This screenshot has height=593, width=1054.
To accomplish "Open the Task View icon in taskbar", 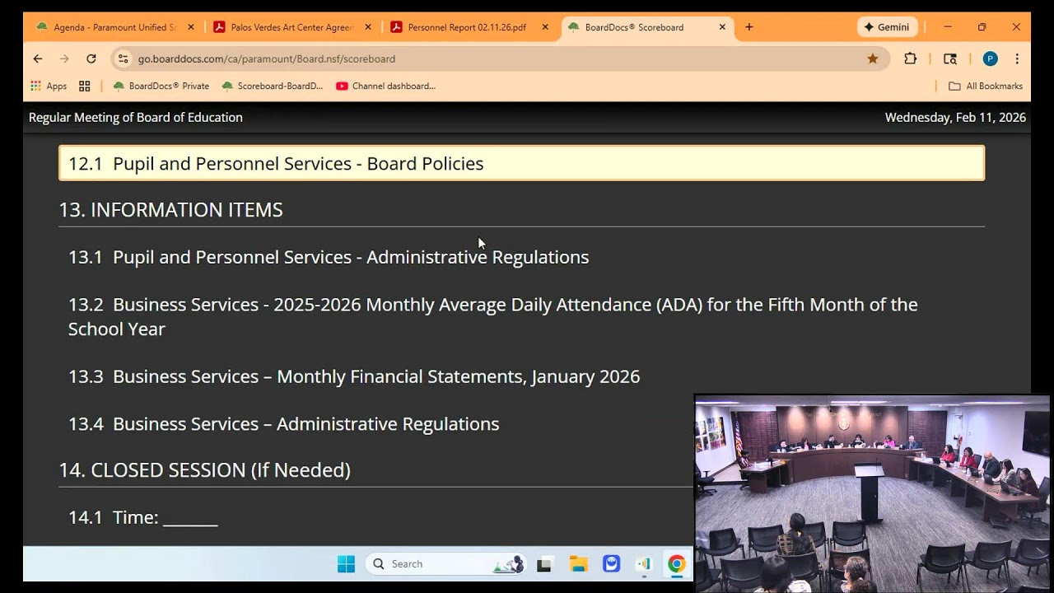I will [x=543, y=564].
